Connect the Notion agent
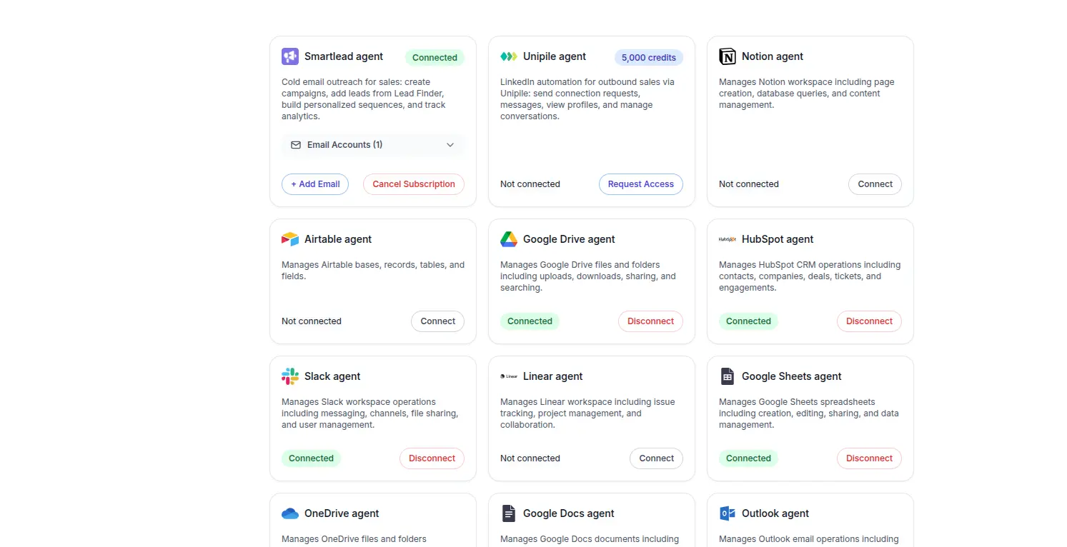Screen dimensions: 1067x547 pyautogui.click(x=875, y=184)
